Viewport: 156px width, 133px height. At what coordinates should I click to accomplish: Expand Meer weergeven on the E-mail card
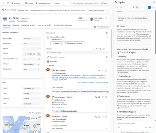pos(80,88)
